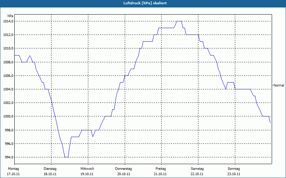Click the 1004,0 axis value
The height and width of the screenshot is (178, 286).
pyautogui.click(x=8, y=89)
